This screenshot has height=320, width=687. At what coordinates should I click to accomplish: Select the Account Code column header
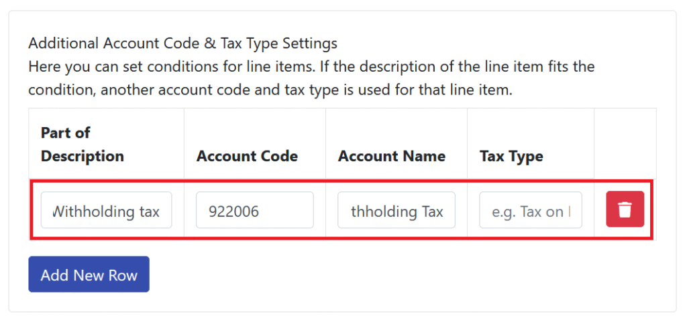[x=247, y=156]
